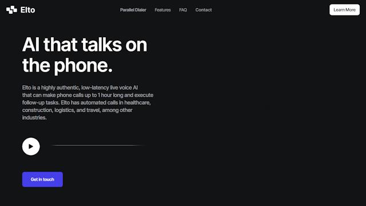
Task: Click the headline words "the phone."
Action: [67, 65]
